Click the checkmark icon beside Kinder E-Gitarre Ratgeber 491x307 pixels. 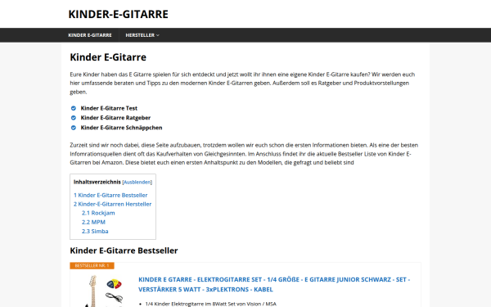point(74,118)
